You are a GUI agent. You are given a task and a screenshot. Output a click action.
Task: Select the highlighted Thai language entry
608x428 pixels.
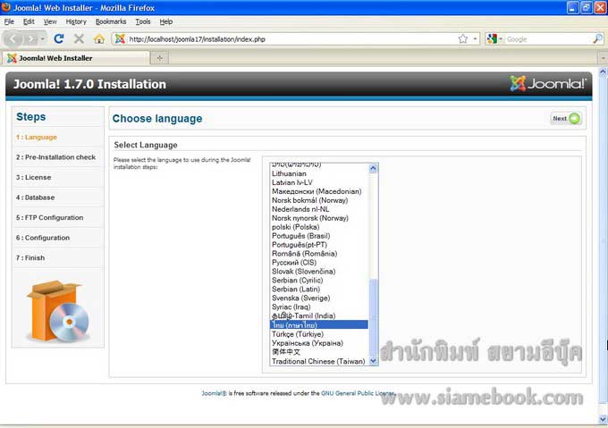tap(319, 325)
